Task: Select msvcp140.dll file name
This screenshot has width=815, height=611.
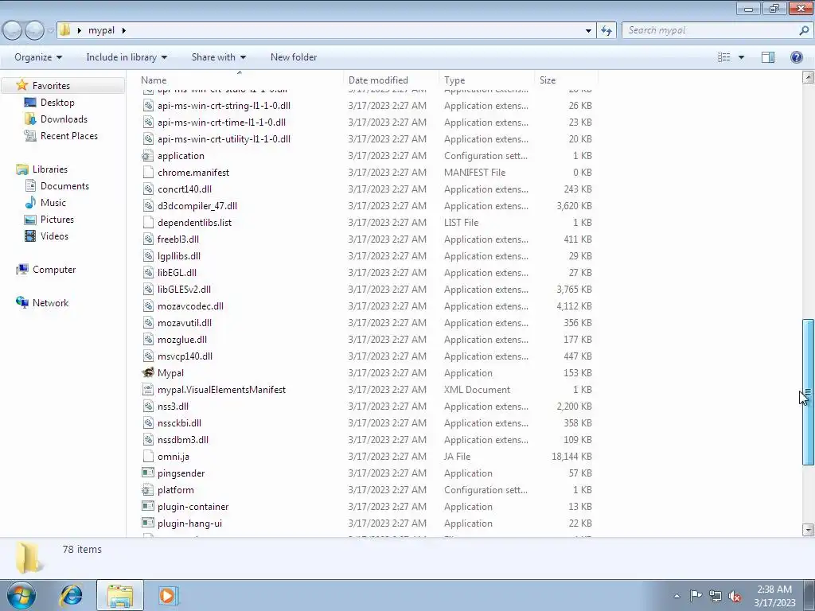Action: pos(185,356)
